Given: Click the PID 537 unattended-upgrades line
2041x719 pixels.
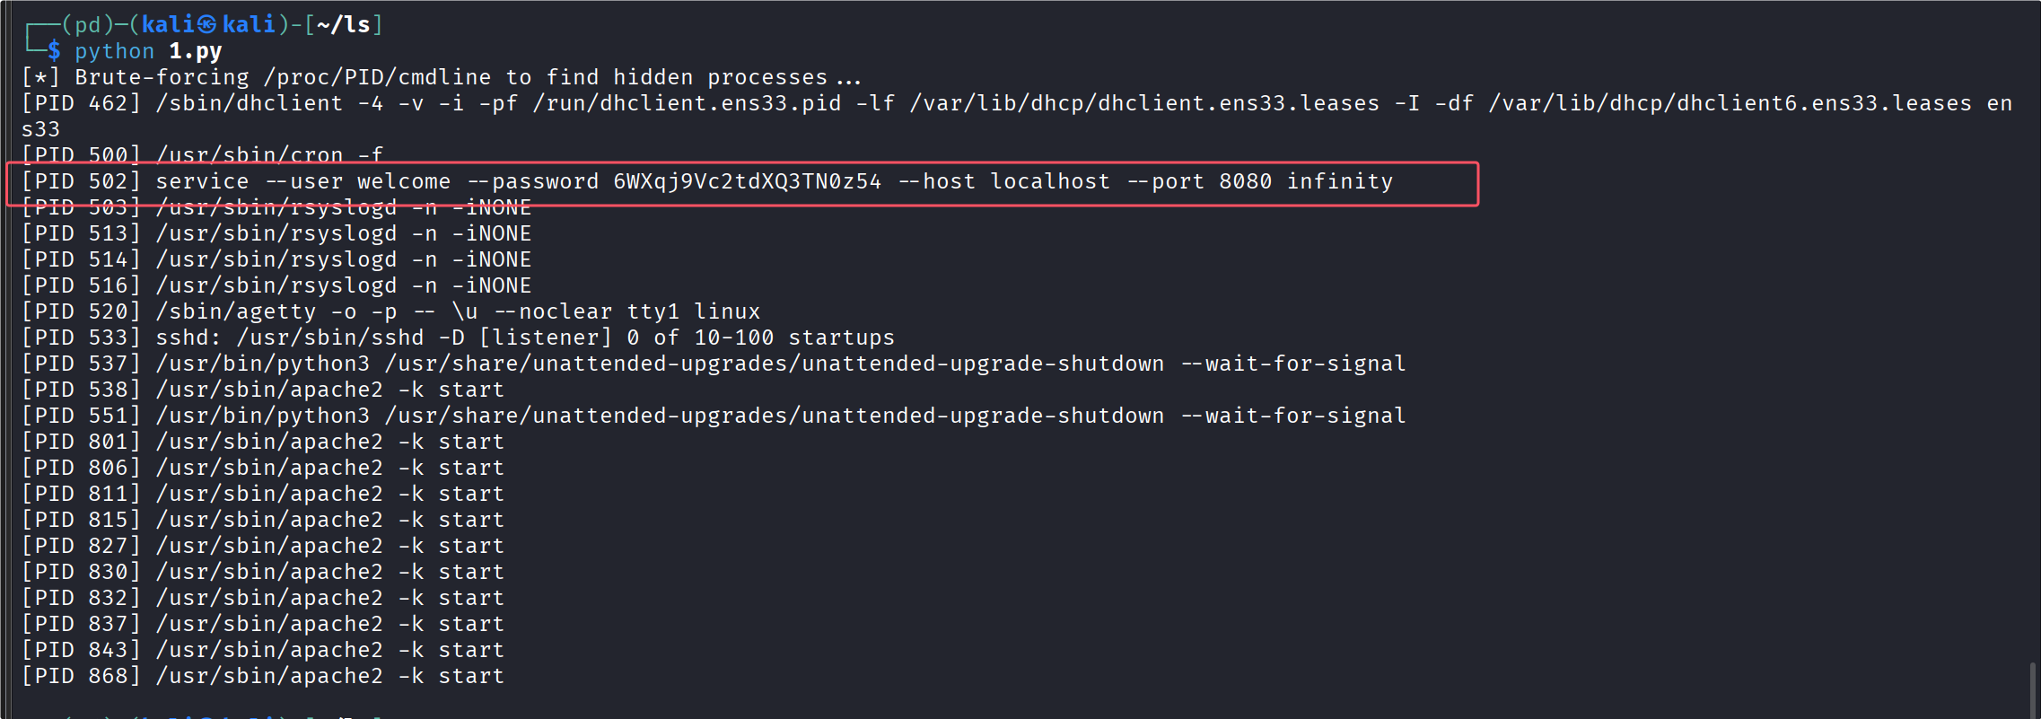Looking at the screenshot, I should click(714, 364).
